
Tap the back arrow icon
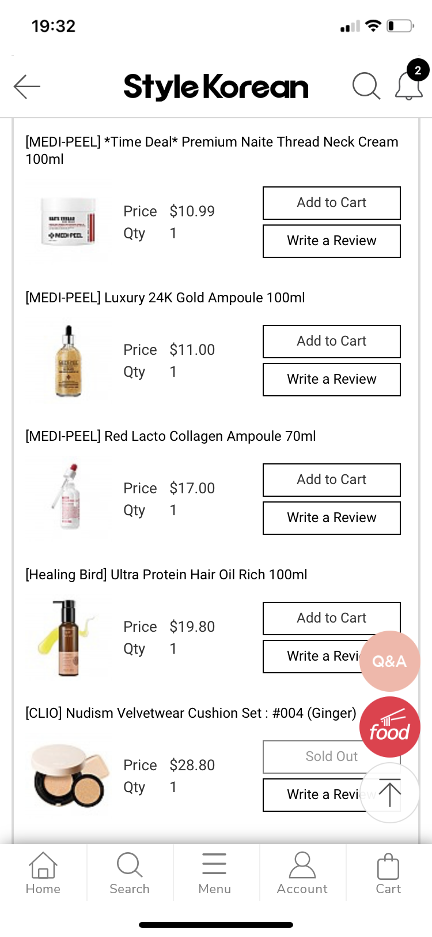27,87
